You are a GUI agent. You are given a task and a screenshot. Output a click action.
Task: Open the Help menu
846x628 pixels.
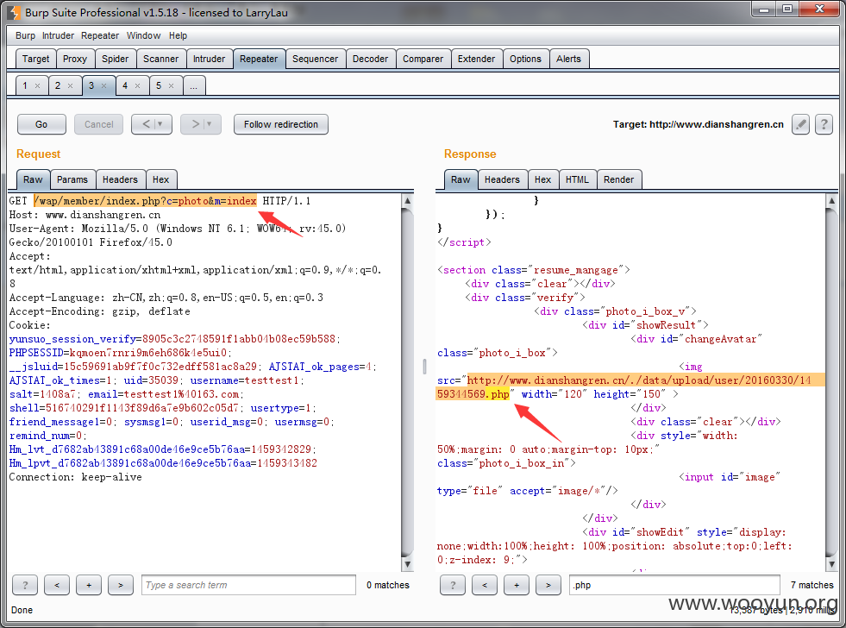[x=178, y=35]
